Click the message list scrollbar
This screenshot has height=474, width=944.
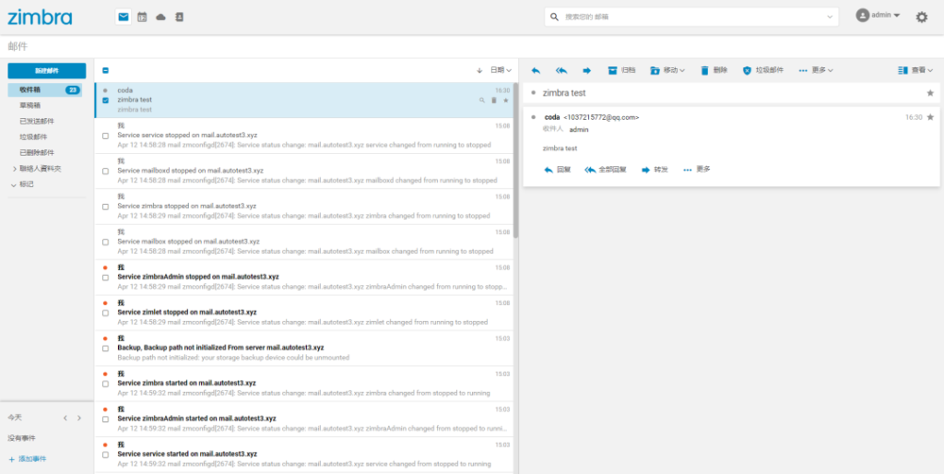coord(516,160)
